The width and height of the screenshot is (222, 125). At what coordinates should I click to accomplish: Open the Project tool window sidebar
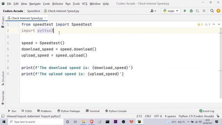(3, 22)
